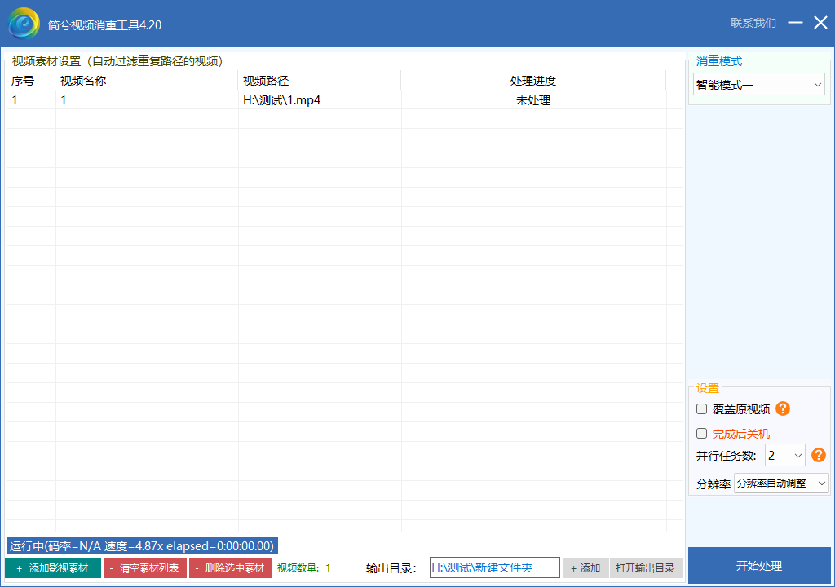Screen dimensions: 835x587
Task: Click the 添加 output directory button
Action: pyautogui.click(x=585, y=567)
